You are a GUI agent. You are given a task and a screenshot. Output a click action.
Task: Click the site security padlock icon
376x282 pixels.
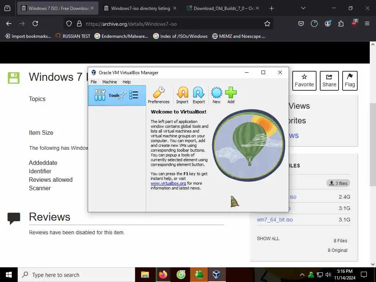coord(79,23)
